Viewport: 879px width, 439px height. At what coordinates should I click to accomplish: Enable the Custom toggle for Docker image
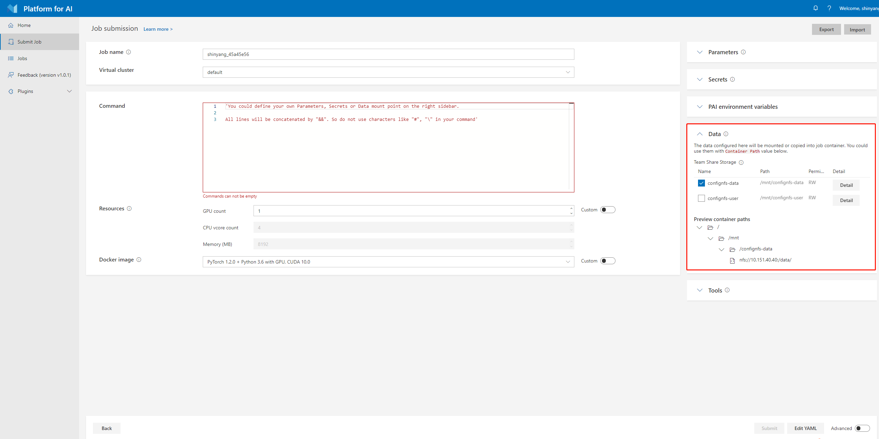click(608, 261)
